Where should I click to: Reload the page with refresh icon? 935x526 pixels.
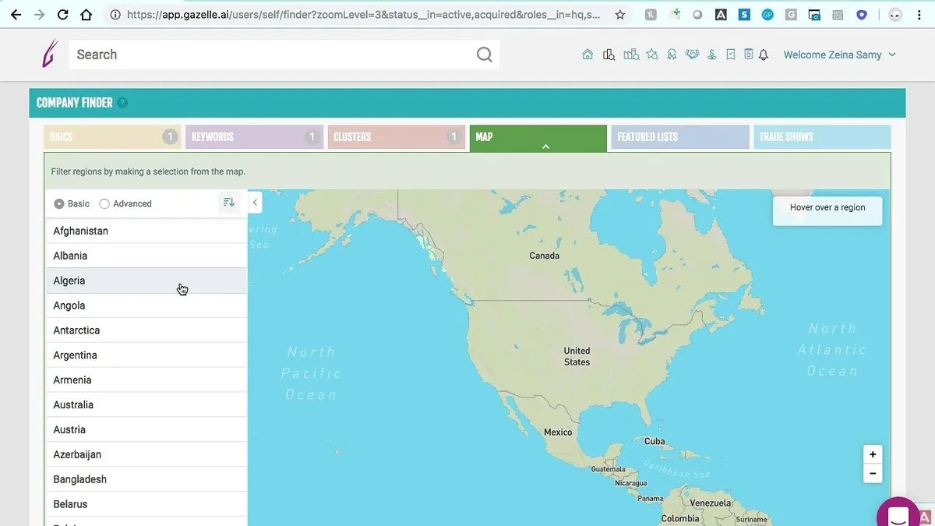click(x=63, y=14)
